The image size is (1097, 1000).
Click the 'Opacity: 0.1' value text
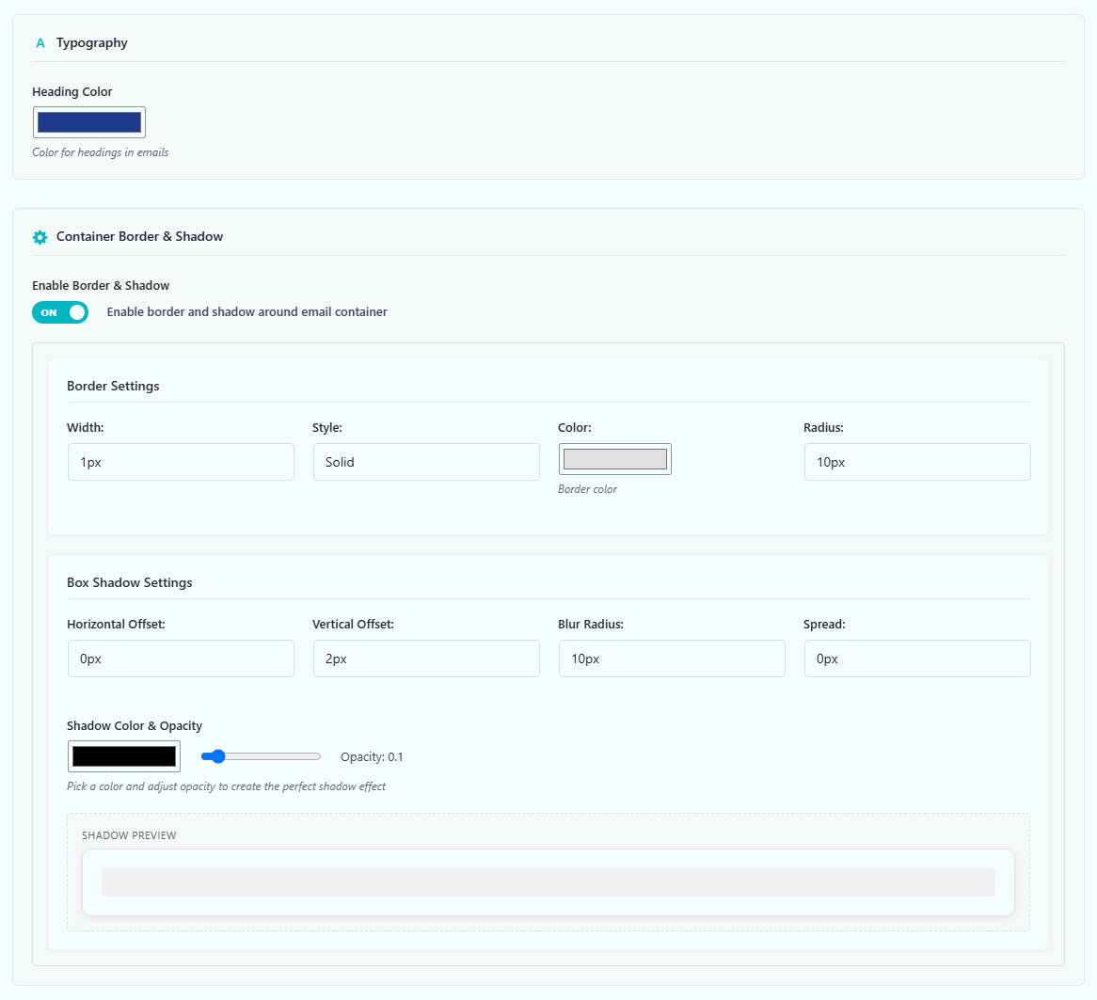tap(372, 757)
